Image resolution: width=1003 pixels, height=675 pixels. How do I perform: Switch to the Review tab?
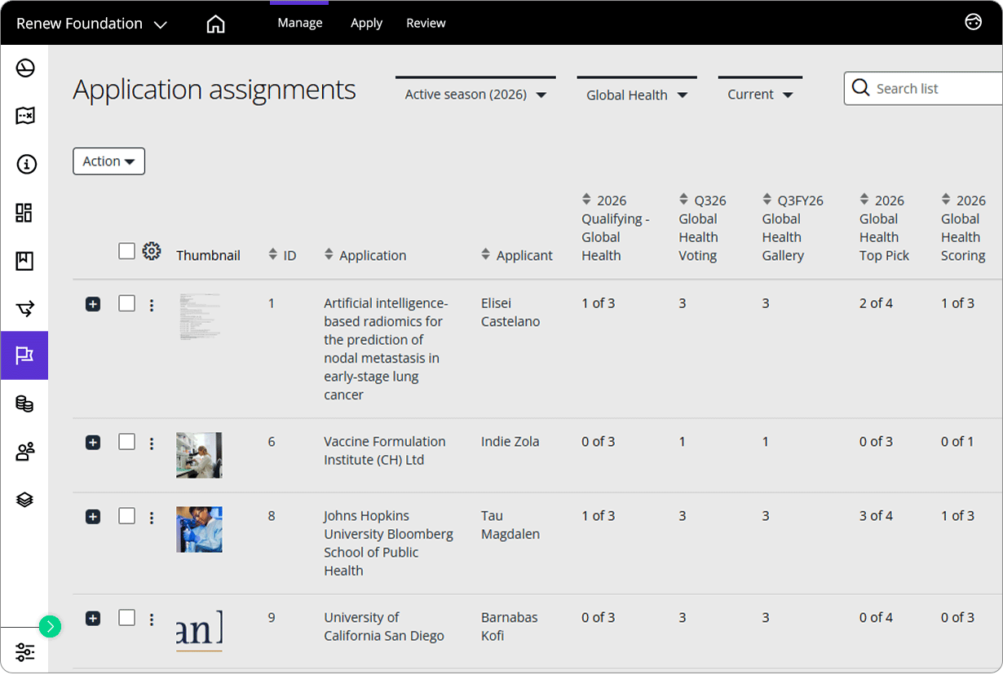(x=426, y=23)
